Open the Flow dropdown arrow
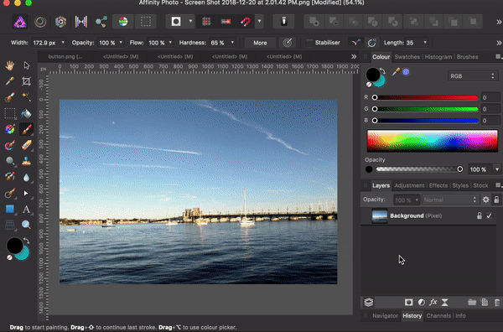This screenshot has height=332, width=503. (170, 43)
